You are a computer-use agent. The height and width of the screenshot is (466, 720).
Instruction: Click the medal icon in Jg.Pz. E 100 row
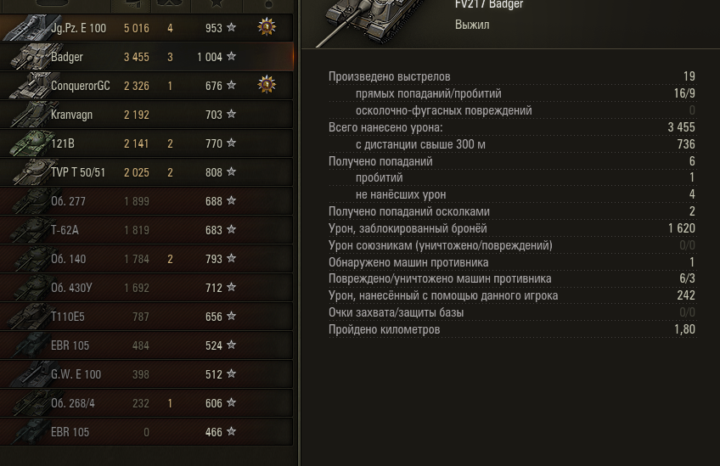coord(267,27)
